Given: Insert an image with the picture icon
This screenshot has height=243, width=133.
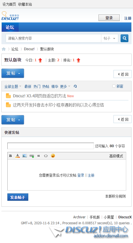Looking at the screenshot, I should click(x=25, y=156).
